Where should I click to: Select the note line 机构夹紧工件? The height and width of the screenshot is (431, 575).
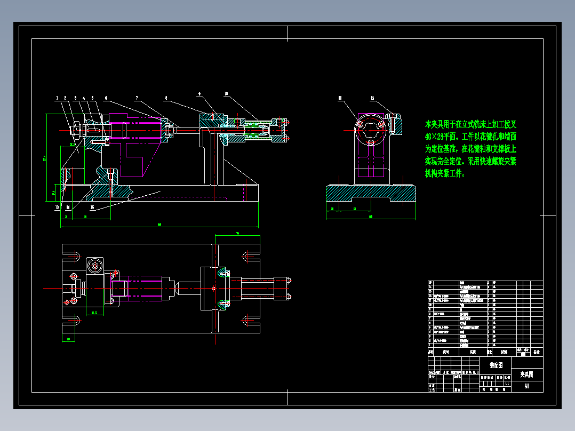tap(445, 173)
